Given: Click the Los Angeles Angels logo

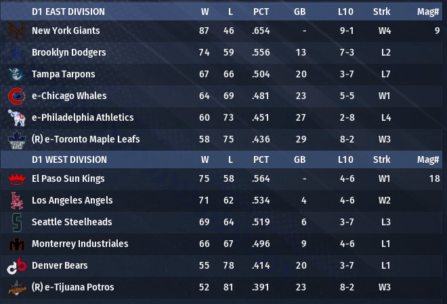Looking at the screenshot, I should coord(16,201).
